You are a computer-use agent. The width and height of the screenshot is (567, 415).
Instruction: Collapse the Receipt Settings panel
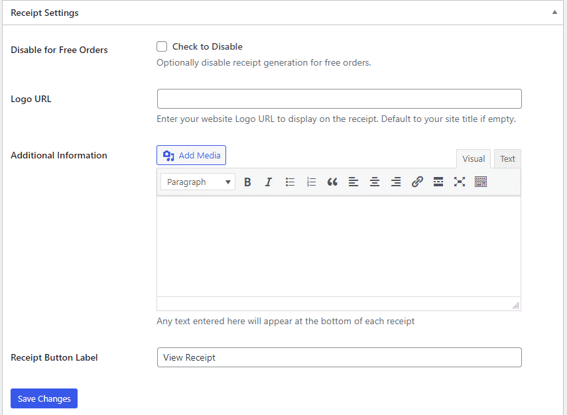554,13
